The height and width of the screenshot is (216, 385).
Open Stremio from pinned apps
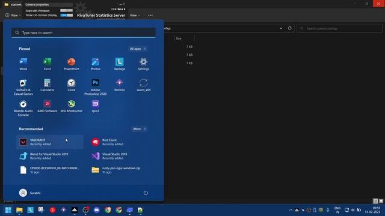pos(119,85)
